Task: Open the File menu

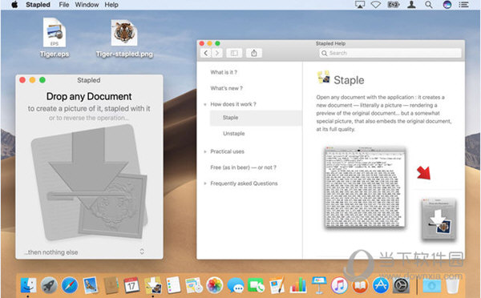Action: click(x=64, y=5)
